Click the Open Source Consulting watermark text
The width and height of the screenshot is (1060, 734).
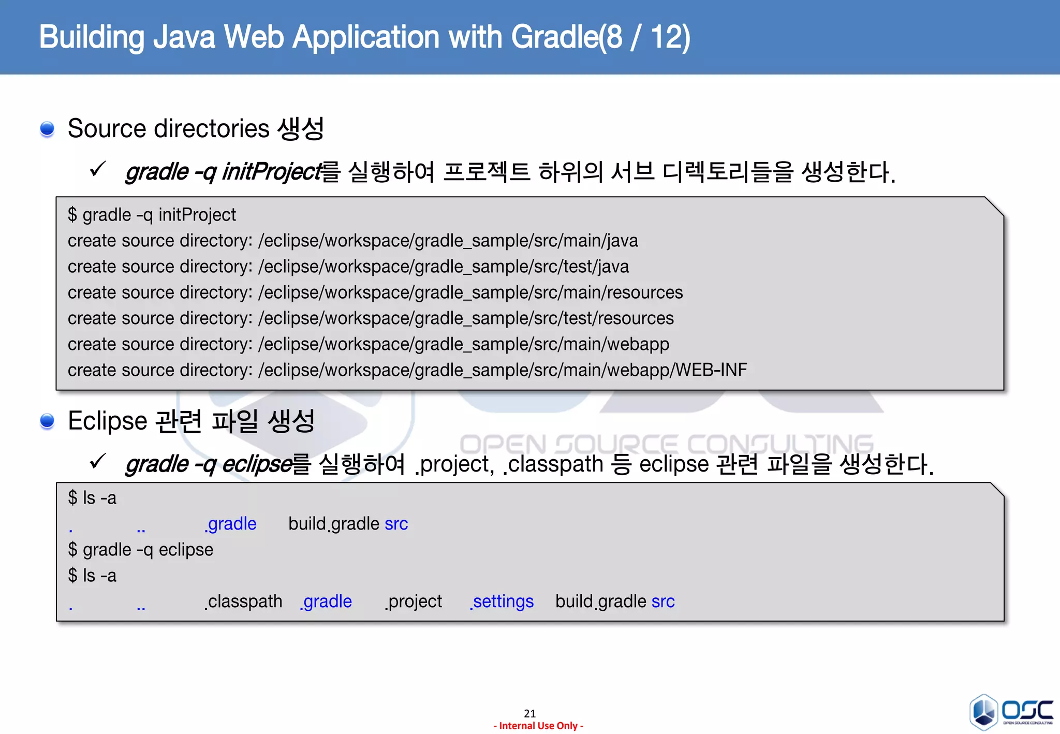(667, 444)
